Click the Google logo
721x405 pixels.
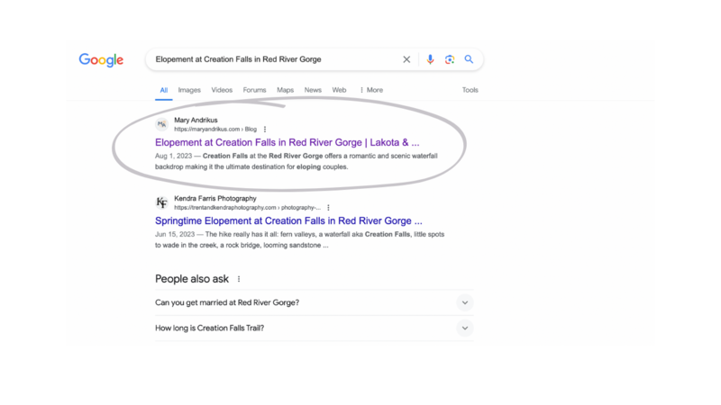click(101, 59)
